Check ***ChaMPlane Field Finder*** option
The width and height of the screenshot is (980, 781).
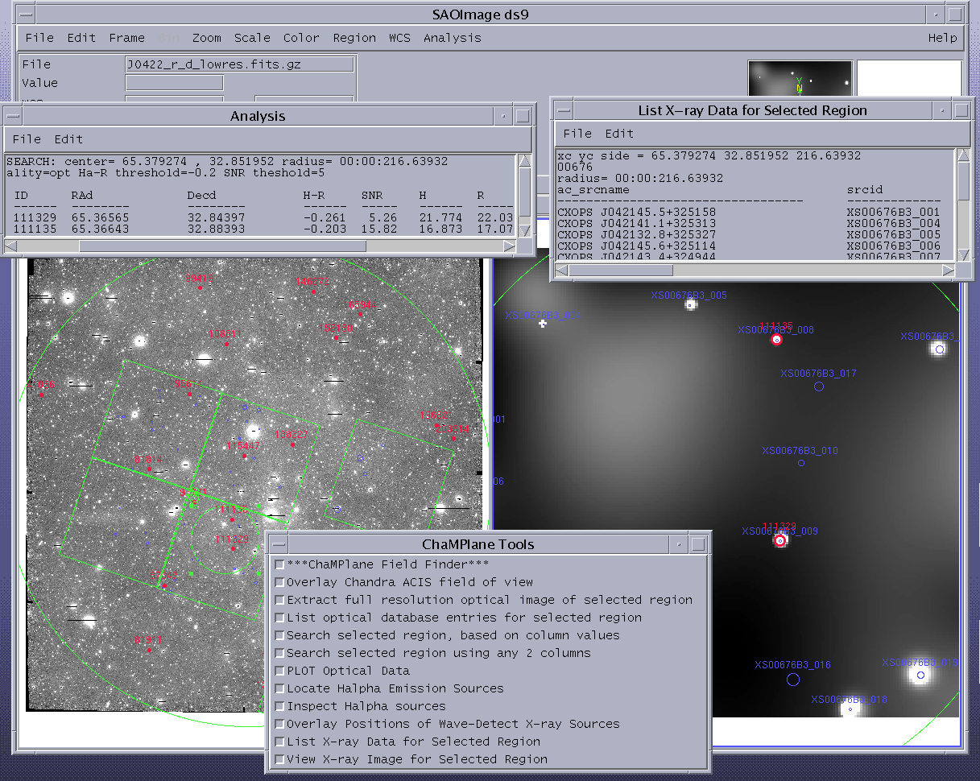(x=279, y=564)
